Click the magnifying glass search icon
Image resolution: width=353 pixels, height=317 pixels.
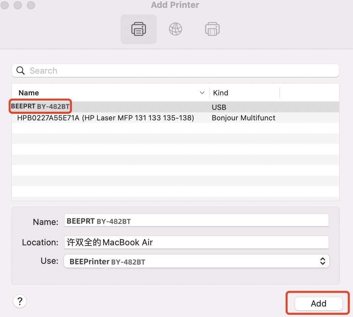[x=20, y=71]
